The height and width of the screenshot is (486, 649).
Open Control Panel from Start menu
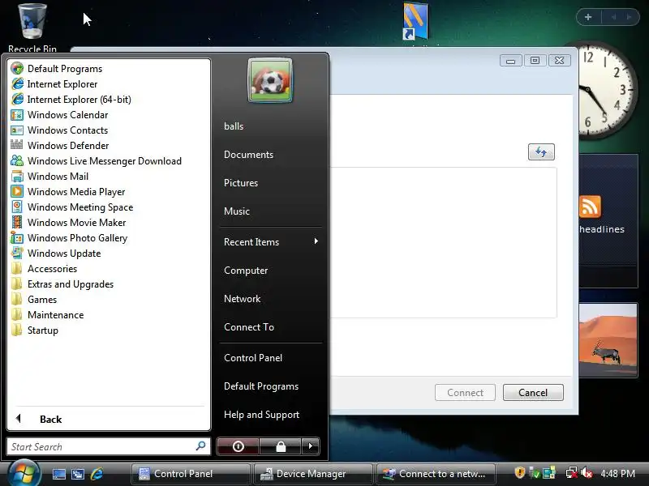[253, 358]
